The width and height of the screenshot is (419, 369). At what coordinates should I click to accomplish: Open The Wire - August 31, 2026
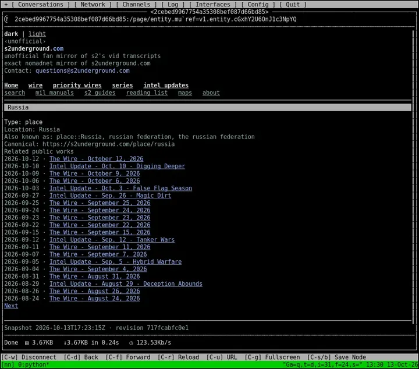point(95,276)
